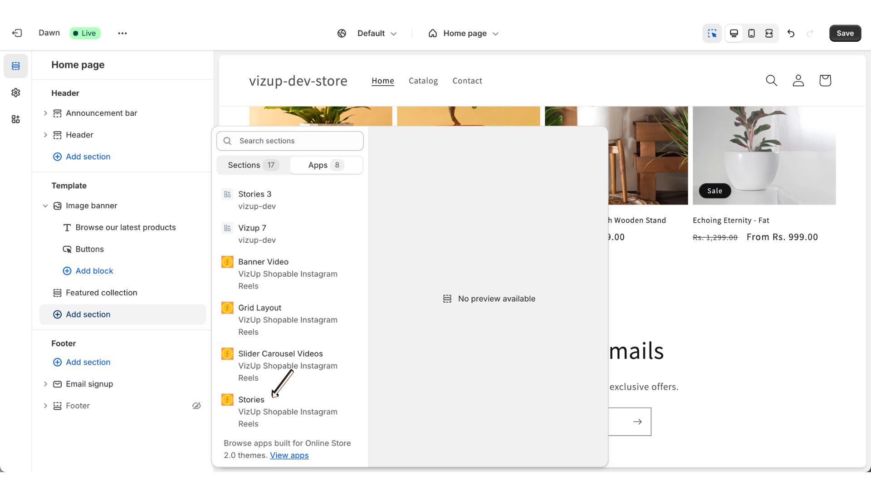Enter fullscreen preview mode

769,33
